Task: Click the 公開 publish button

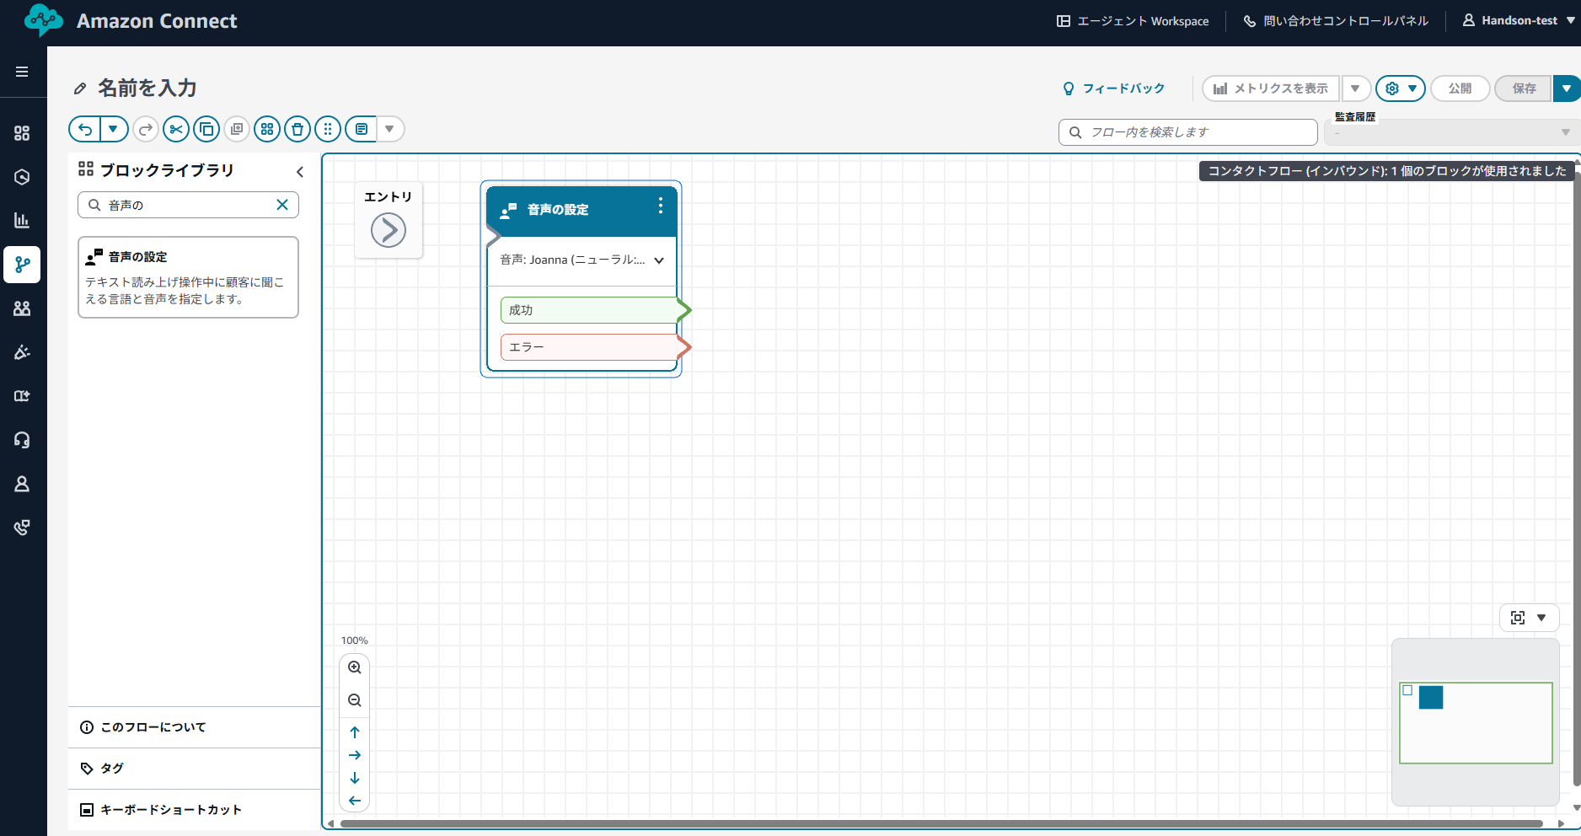Action: (1460, 88)
